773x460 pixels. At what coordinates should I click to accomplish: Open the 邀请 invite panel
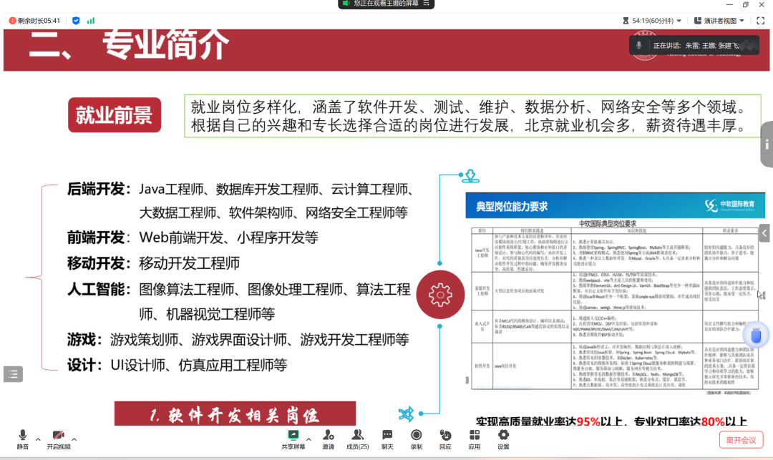(x=328, y=438)
